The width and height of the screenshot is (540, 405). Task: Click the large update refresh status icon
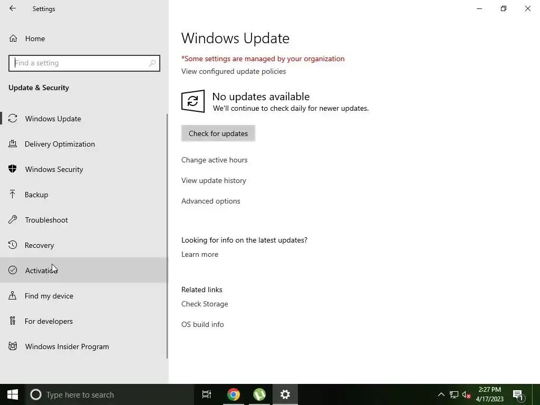(x=193, y=101)
